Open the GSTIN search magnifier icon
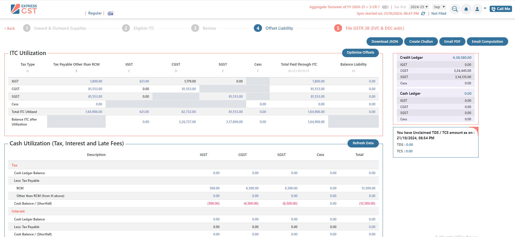Screen dimensions: 515x237 [x=455, y=9]
